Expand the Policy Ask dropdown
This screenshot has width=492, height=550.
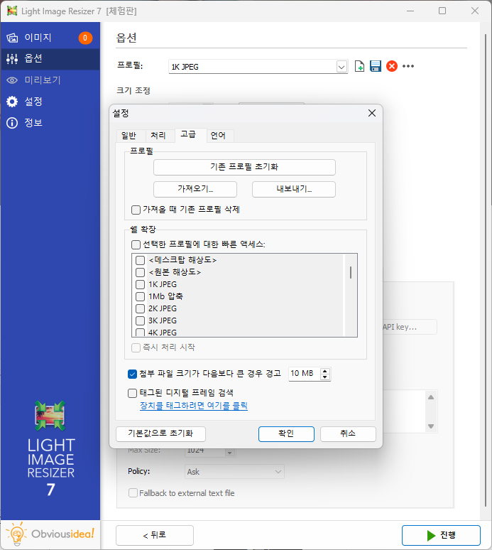point(234,472)
